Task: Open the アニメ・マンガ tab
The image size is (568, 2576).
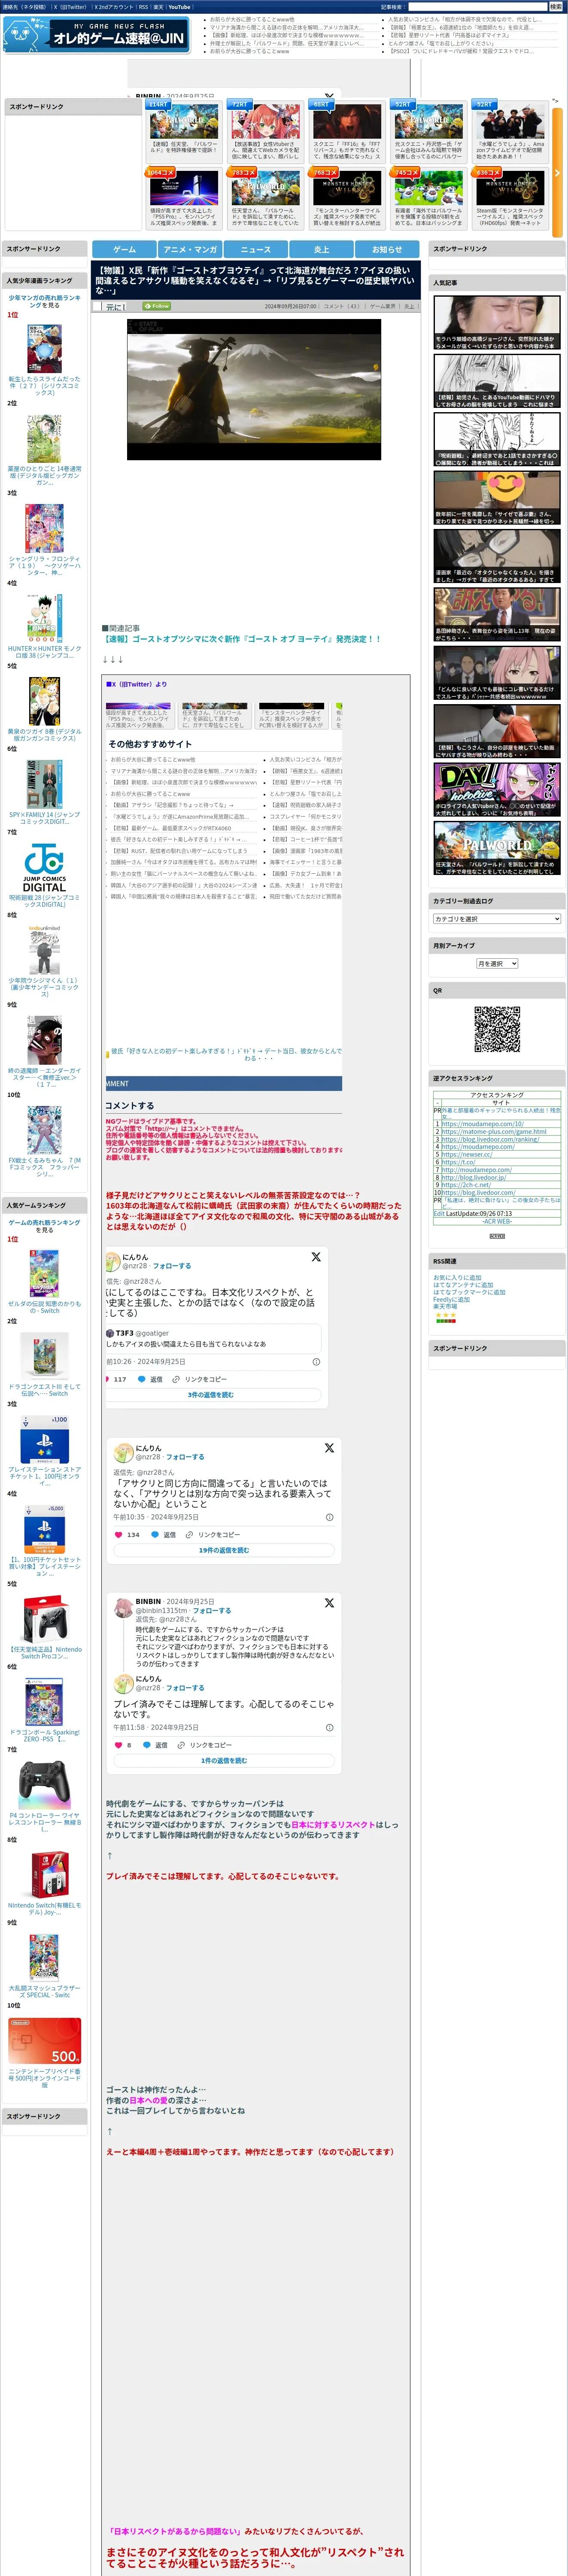Action: (x=190, y=249)
